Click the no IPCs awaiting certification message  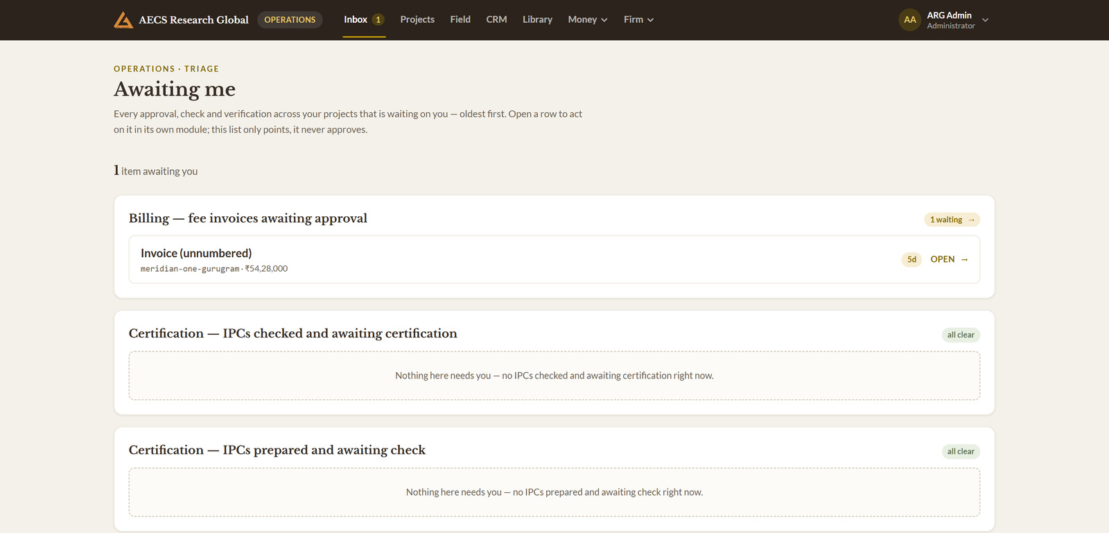554,376
